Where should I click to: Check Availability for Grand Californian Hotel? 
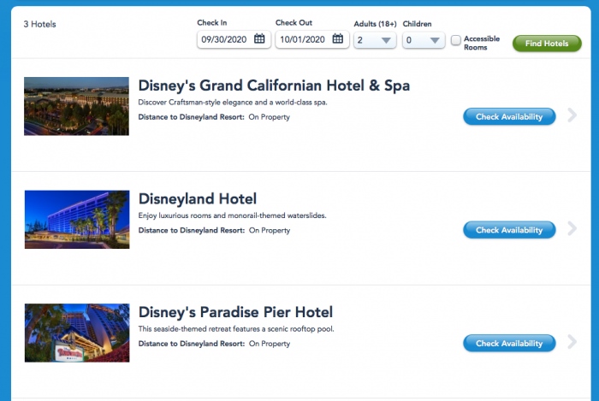point(509,116)
